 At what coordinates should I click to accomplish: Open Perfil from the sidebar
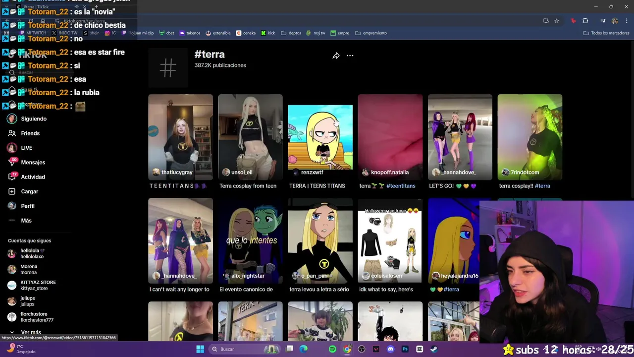coord(21,206)
